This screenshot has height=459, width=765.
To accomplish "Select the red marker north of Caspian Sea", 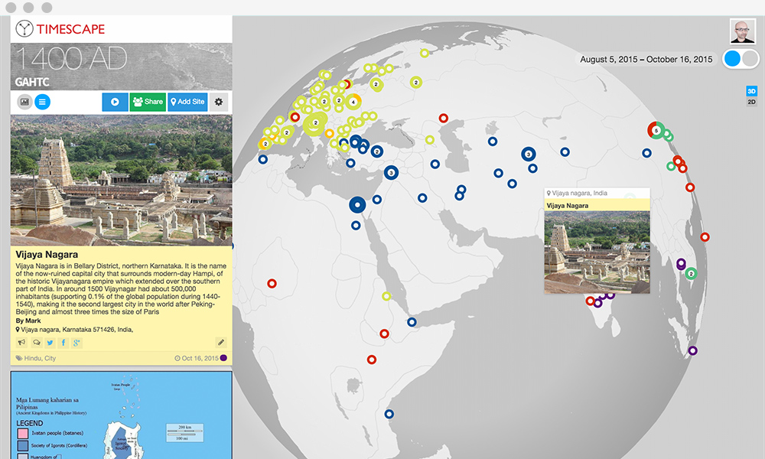I will 443,118.
